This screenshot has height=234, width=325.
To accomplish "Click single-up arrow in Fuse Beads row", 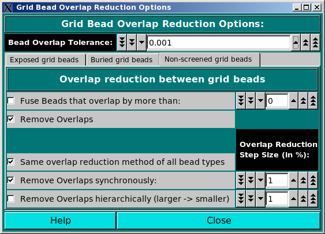I will pyautogui.click(x=293, y=101).
